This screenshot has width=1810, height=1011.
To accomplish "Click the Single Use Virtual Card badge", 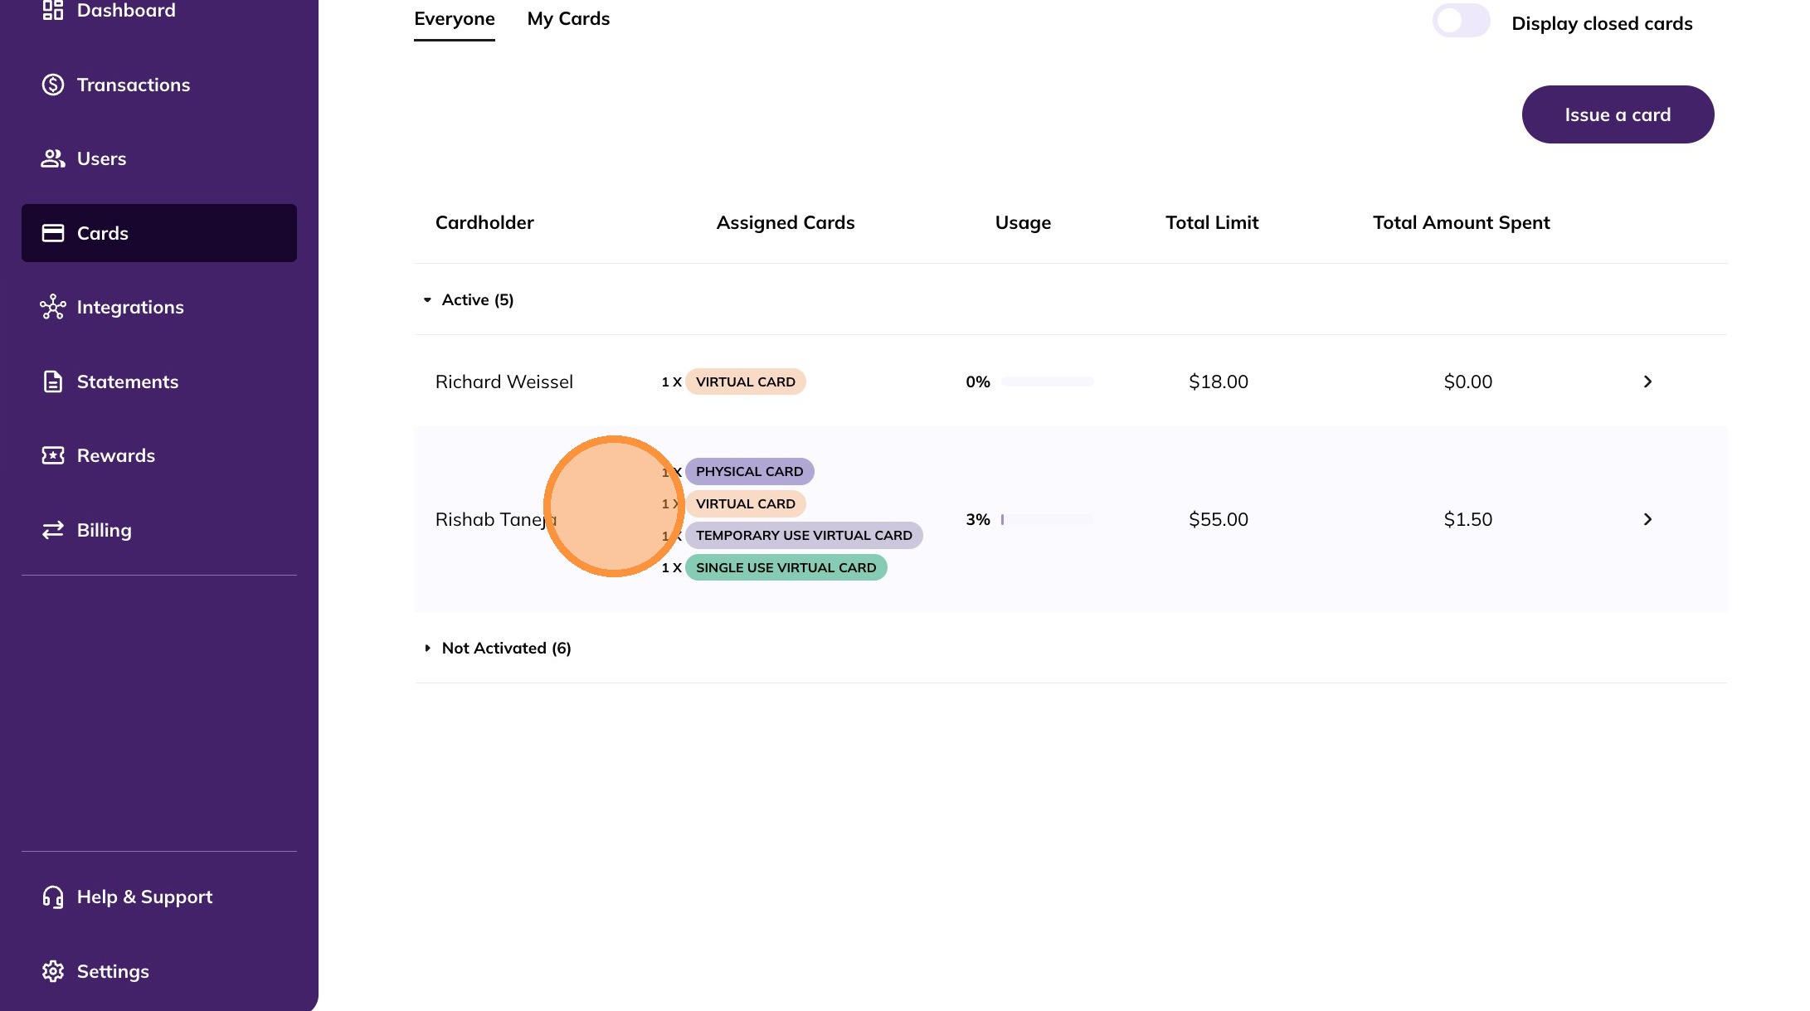I will pyautogui.click(x=786, y=568).
